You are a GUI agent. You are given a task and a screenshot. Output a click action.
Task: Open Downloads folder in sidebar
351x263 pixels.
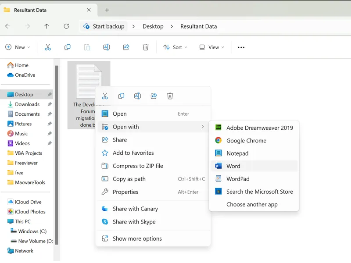click(x=27, y=104)
